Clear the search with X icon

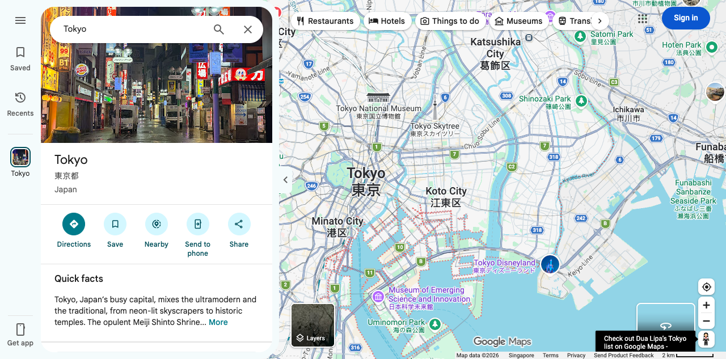[x=248, y=29]
